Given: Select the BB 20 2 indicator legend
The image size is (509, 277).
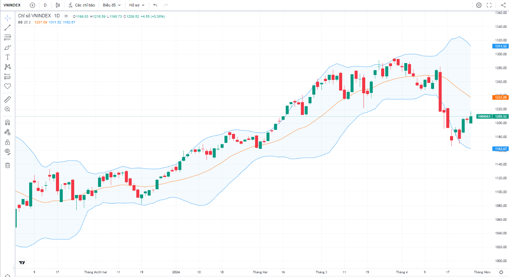Looking at the screenshot, I should 24,22.
